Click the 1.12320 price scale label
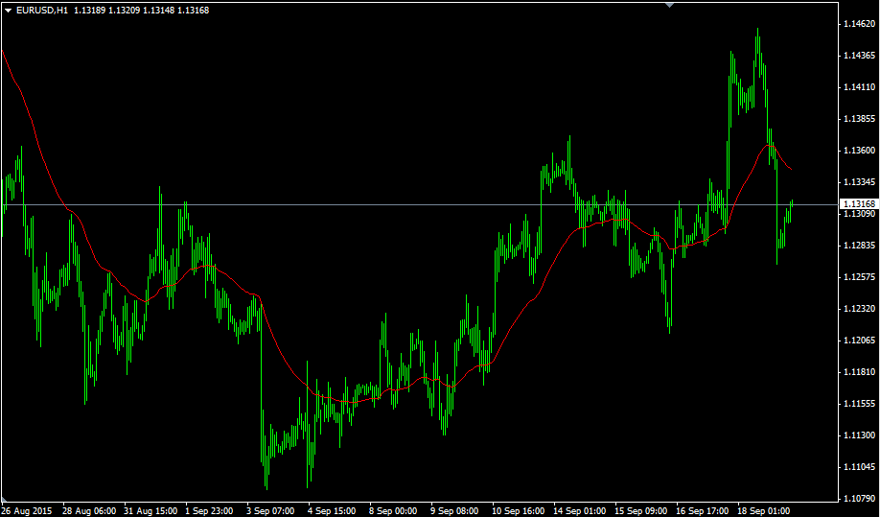 pos(859,308)
